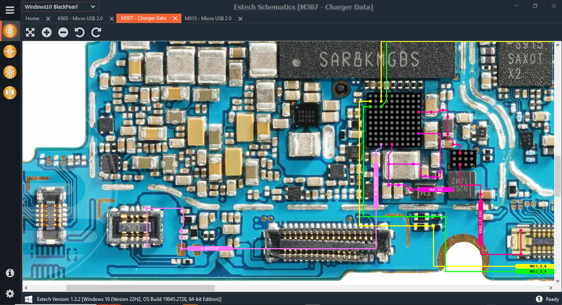Close the M307 - Charger Data tab
Viewport: 562px width, 305px height.
(x=175, y=19)
